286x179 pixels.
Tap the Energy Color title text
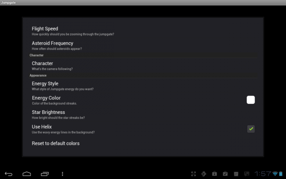click(46, 98)
